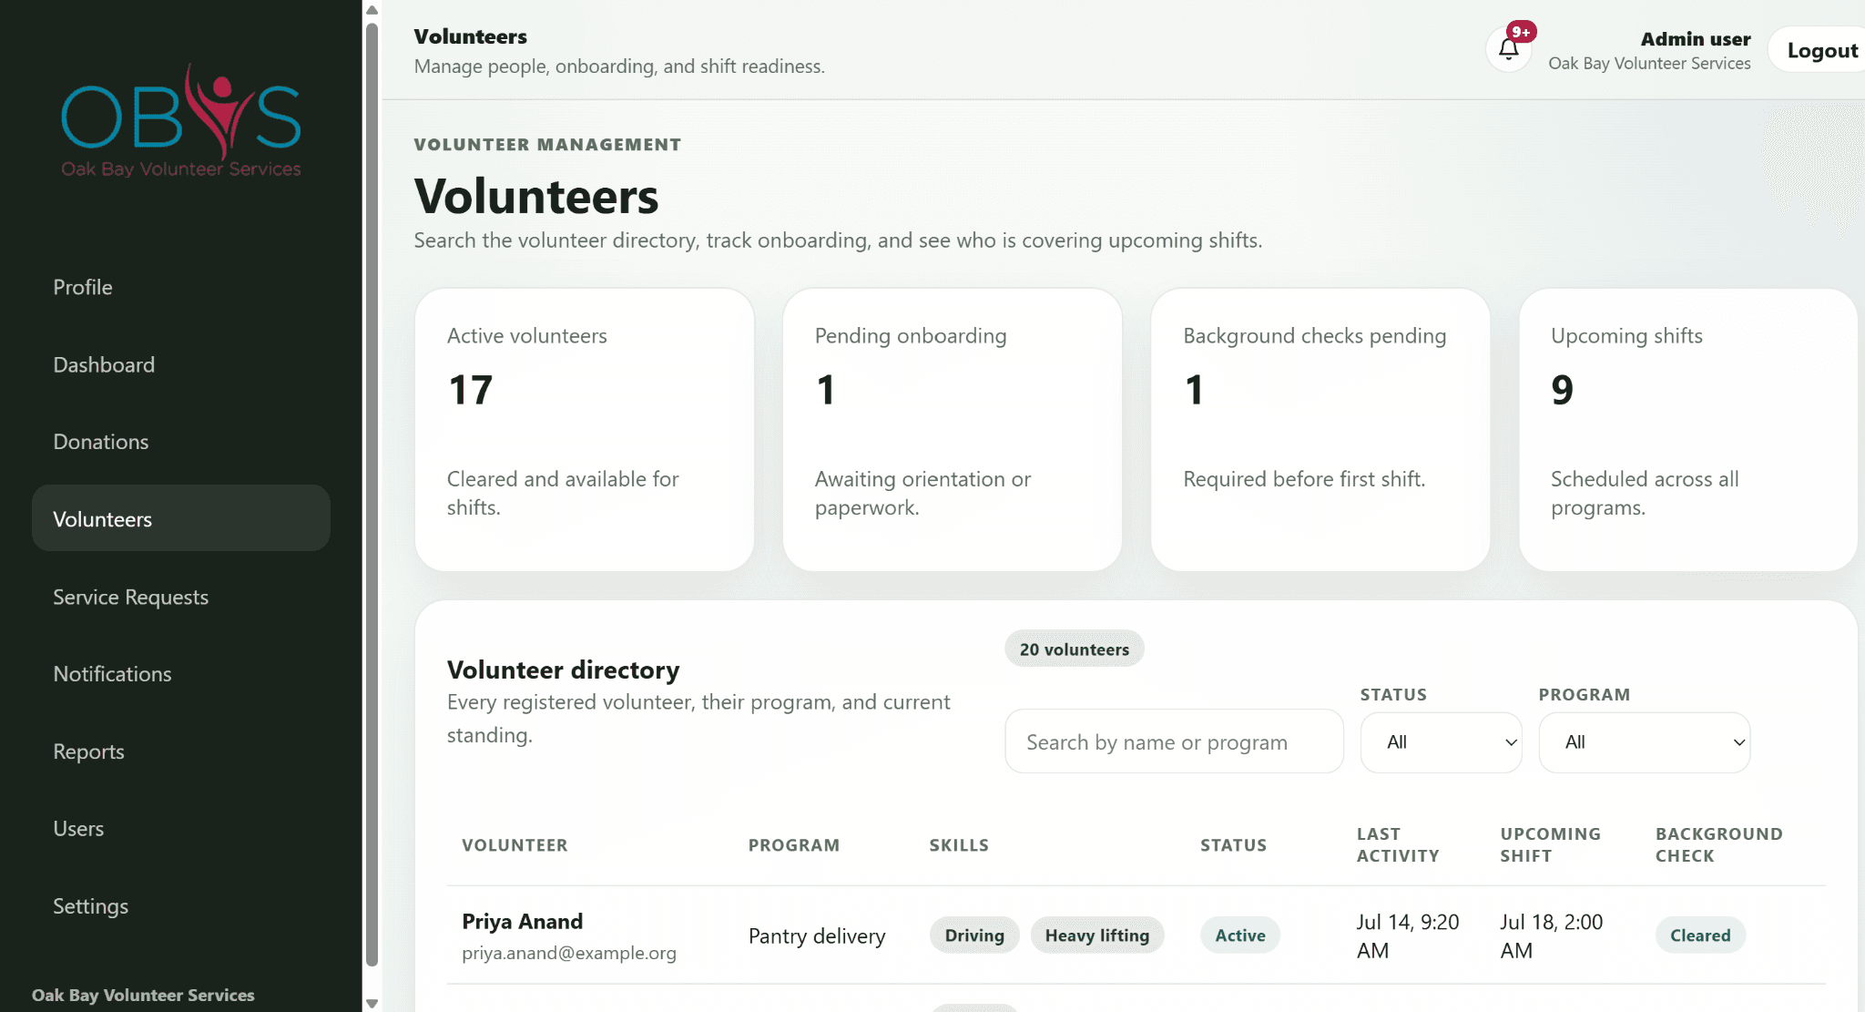The width and height of the screenshot is (1865, 1012).
Task: Go to Dashboard in the sidebar
Action: tap(180, 364)
